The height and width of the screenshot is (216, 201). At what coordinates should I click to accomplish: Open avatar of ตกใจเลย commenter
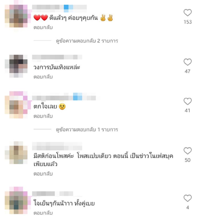tap(16, 105)
